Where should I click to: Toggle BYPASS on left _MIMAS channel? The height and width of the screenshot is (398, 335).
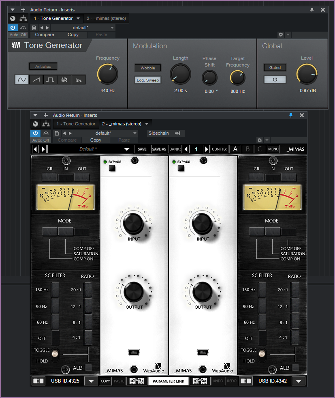coord(112,168)
